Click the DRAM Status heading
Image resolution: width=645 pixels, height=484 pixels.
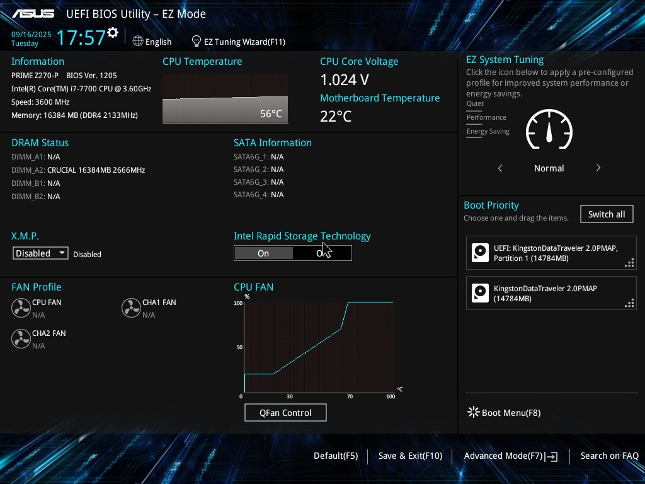coord(40,142)
